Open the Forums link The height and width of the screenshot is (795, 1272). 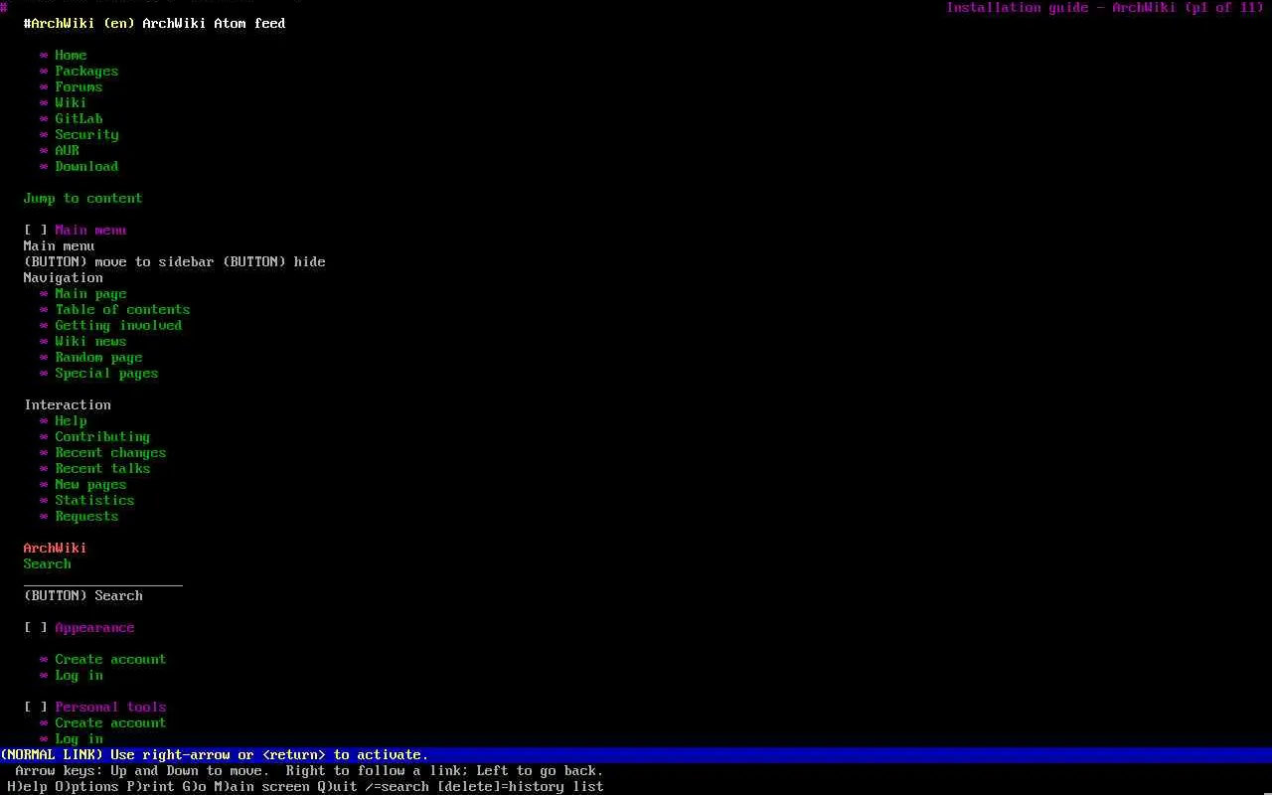point(79,86)
